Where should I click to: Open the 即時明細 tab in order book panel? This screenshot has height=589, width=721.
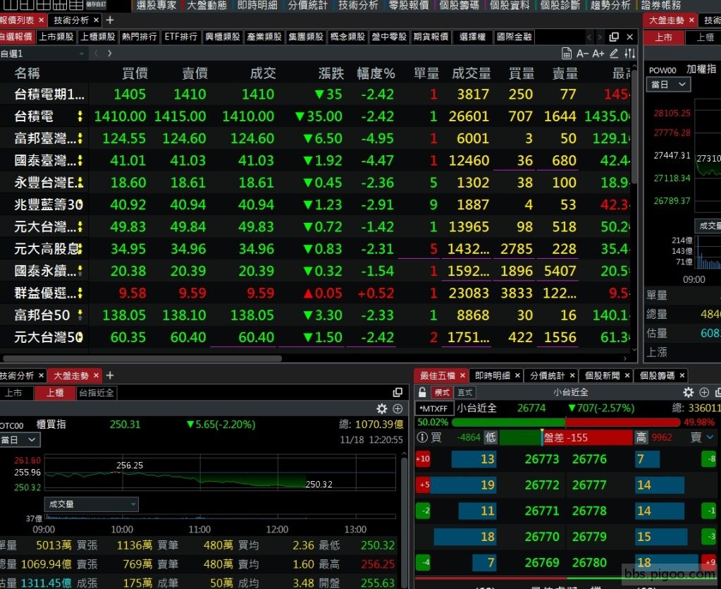pos(493,376)
